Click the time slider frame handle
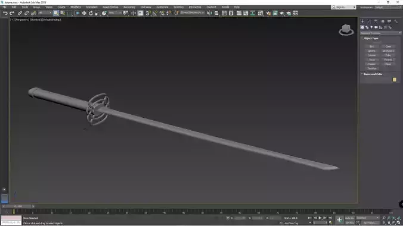403x226 pixels. click(18, 206)
